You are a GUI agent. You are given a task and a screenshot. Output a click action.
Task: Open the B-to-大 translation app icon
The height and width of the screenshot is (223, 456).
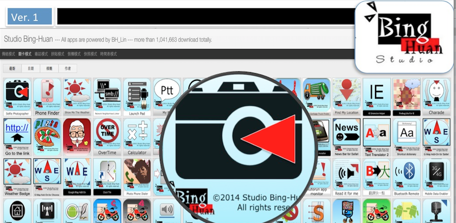(x=377, y=178)
